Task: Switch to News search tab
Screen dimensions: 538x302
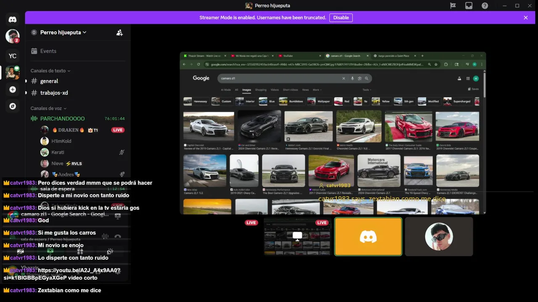Action: coord(305,90)
